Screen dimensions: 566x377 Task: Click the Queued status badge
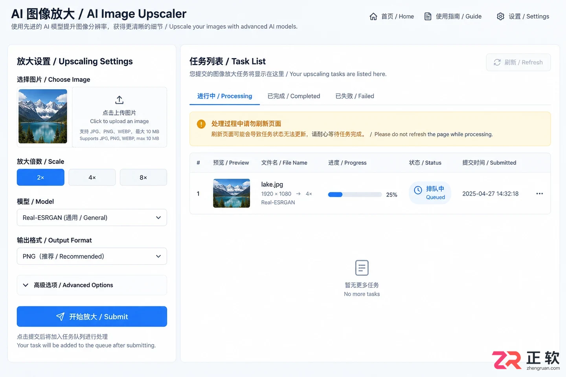coord(430,193)
